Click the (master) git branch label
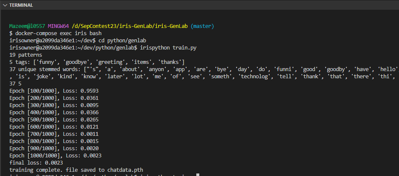Image resolution: width=399 pixels, height=176 pixels. coord(202,26)
